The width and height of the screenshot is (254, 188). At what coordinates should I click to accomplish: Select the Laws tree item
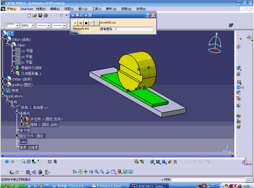pos(23,141)
